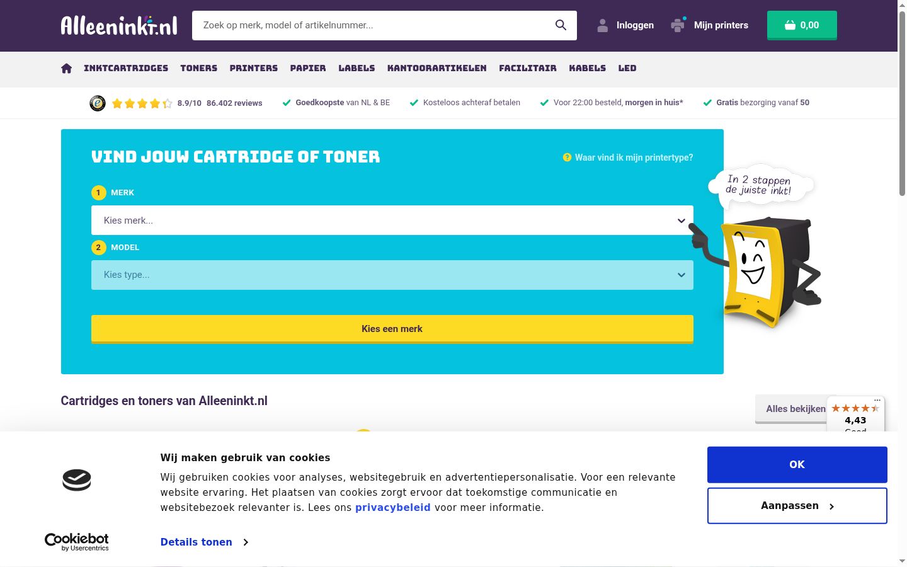Screen dimensions: 907x567
Task: Click the basket icon in cart button
Action: (790, 25)
